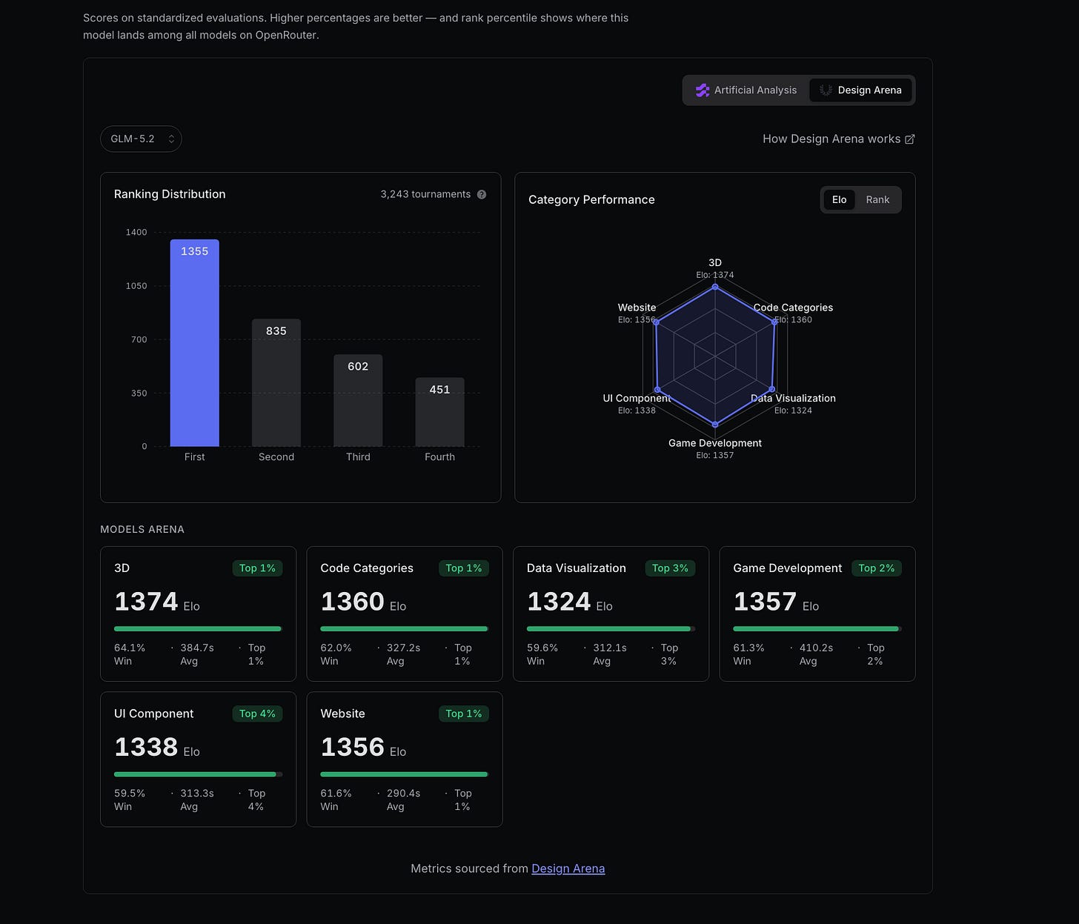1079x924 pixels.
Task: Click the GLM-5.2 selector chevron arrows
Action: (x=171, y=139)
